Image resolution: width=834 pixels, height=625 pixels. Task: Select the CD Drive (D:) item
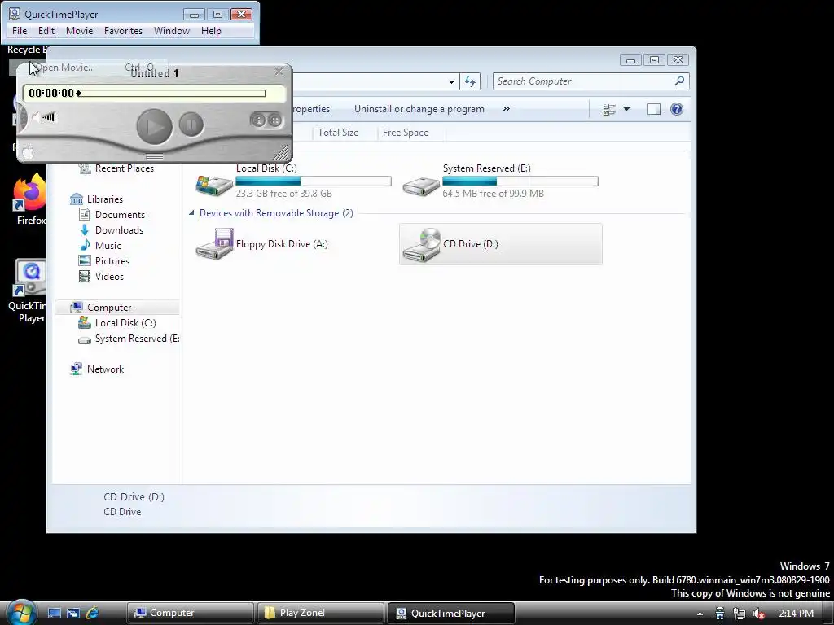click(x=501, y=244)
